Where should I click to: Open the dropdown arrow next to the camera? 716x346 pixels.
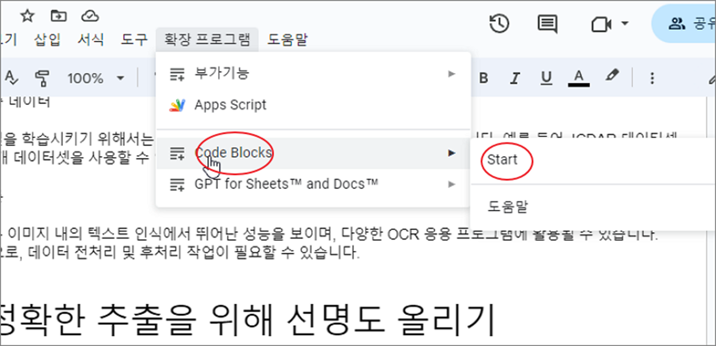(625, 24)
